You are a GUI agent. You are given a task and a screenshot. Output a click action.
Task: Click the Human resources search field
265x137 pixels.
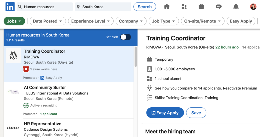click(x=45, y=7)
